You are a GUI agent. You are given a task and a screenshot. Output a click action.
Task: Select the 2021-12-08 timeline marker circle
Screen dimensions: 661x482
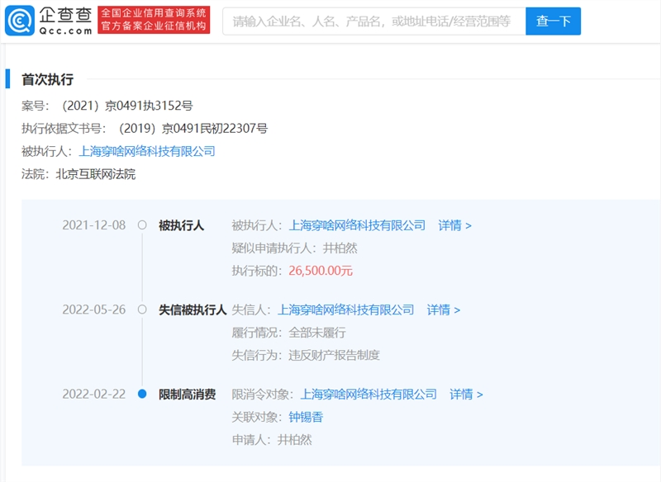(142, 225)
